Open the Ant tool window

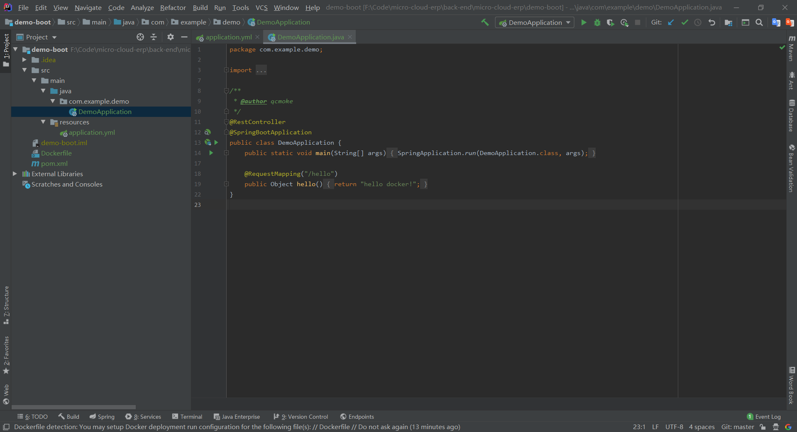(x=792, y=80)
